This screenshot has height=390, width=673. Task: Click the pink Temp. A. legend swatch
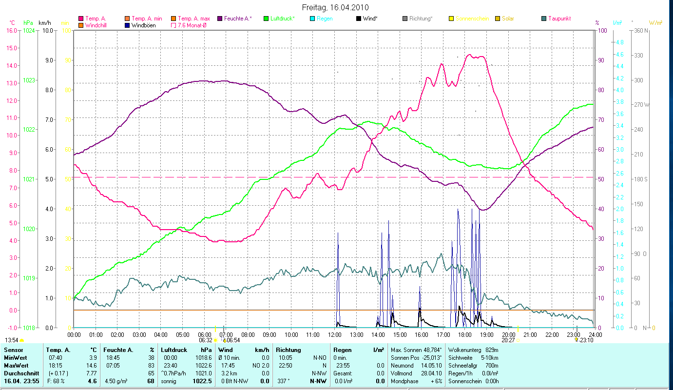[81, 19]
